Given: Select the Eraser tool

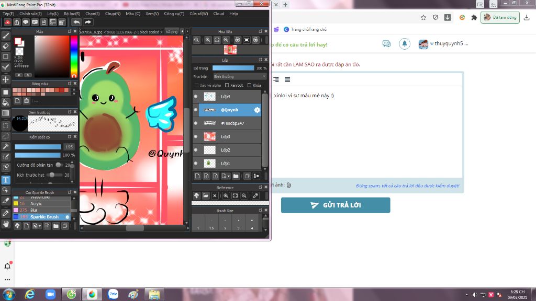Looking at the screenshot, I should [6, 46].
